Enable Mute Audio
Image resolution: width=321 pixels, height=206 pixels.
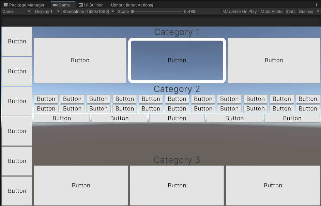click(272, 11)
